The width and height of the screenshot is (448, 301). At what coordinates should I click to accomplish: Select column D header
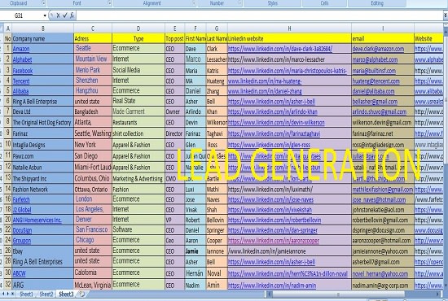click(x=138, y=28)
